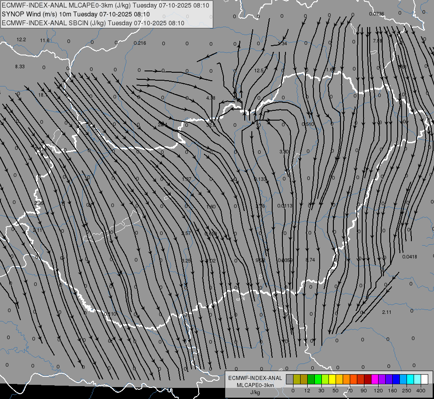The height and width of the screenshot is (399, 434).
Task: Click the map value 12.5
Action: 259,70
